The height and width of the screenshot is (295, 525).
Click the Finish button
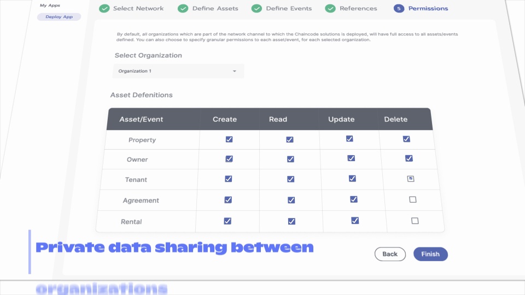(430, 254)
